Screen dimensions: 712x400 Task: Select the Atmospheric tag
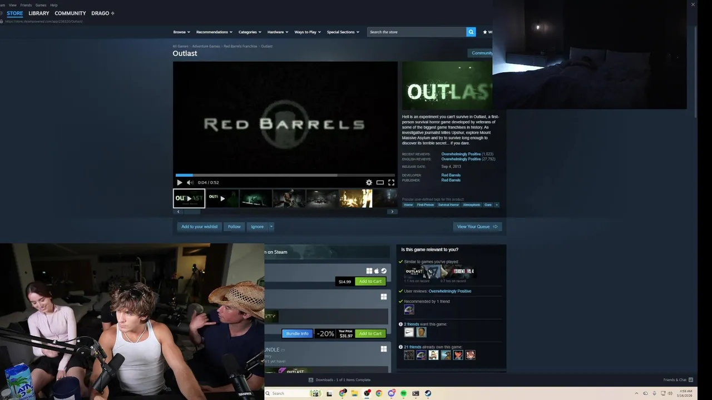(472, 205)
